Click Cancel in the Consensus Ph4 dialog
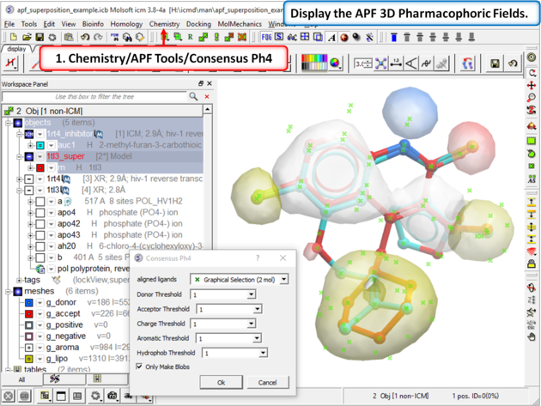541x406 pixels. pos(267,382)
